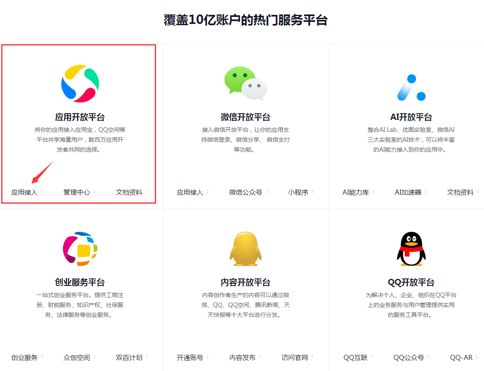Click the heading 覆盖10亿账户的热门服务平台
The height and width of the screenshot is (371, 484).
tap(246, 20)
